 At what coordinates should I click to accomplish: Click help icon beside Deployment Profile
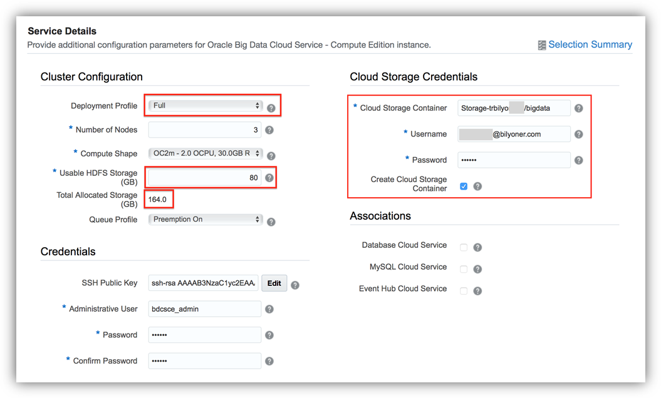(x=271, y=108)
